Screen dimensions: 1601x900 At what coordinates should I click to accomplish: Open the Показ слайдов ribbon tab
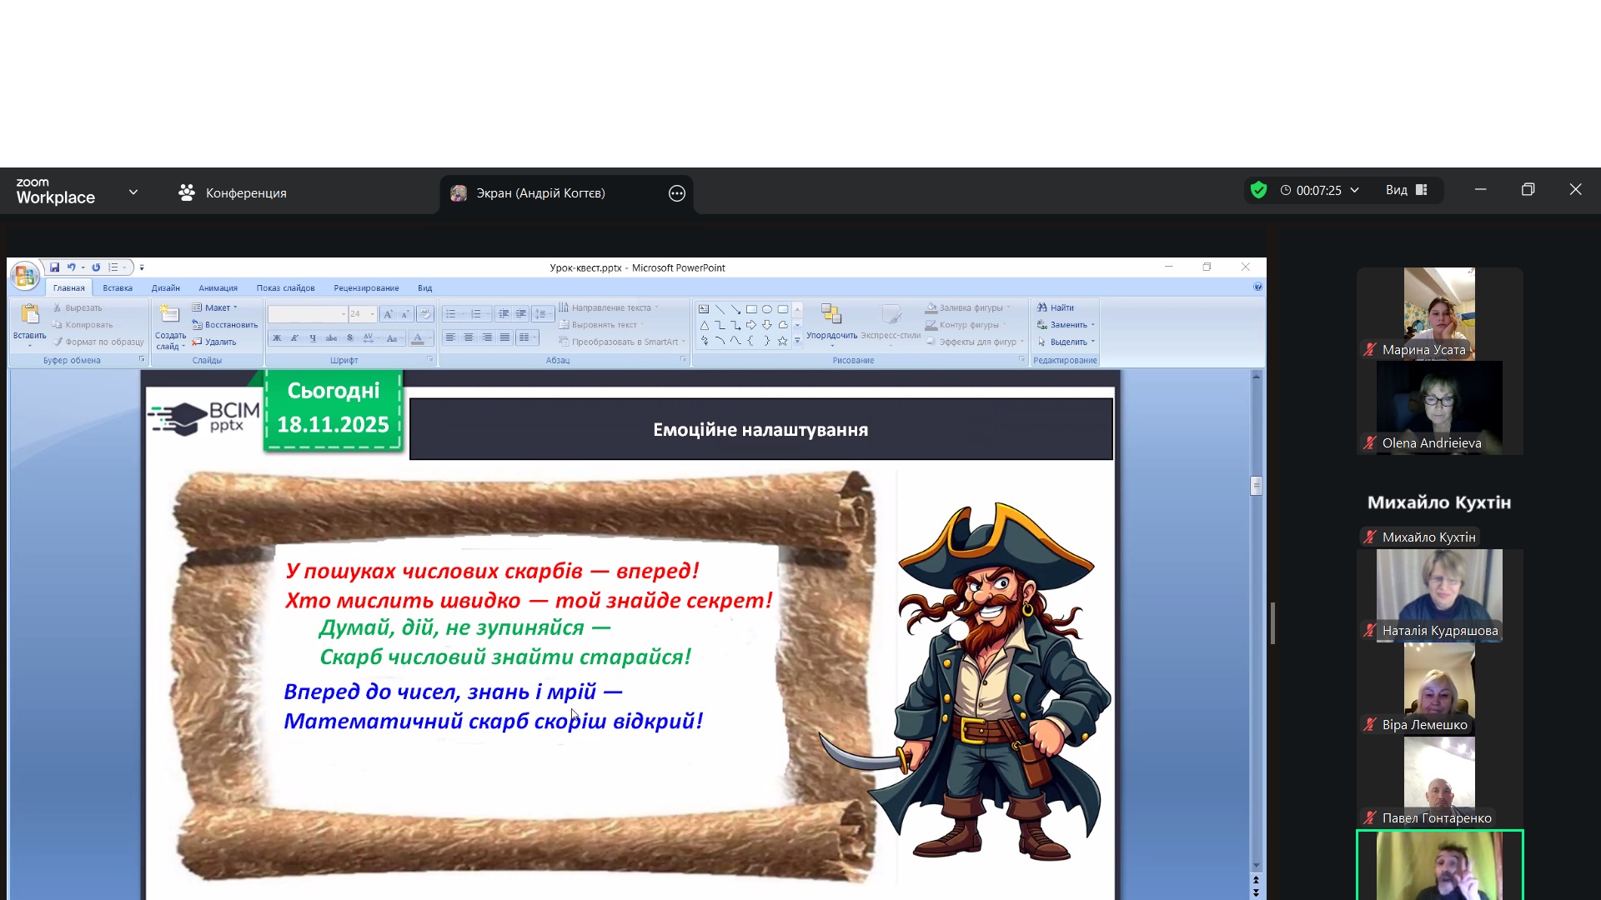coord(285,288)
